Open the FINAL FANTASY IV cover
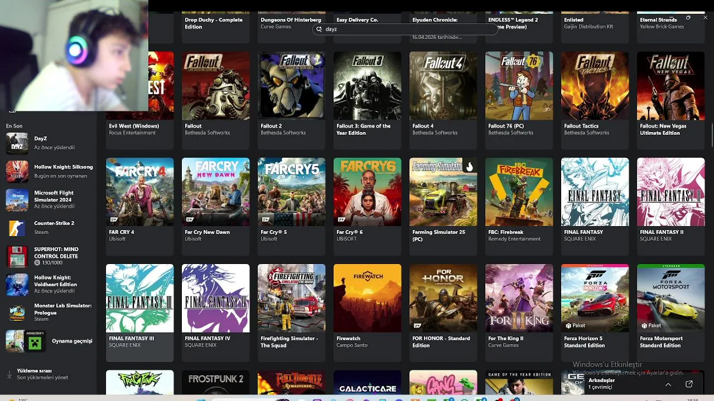The width and height of the screenshot is (714, 401). click(215, 298)
